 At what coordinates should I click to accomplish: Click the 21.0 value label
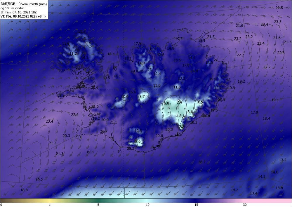(x=79, y=137)
